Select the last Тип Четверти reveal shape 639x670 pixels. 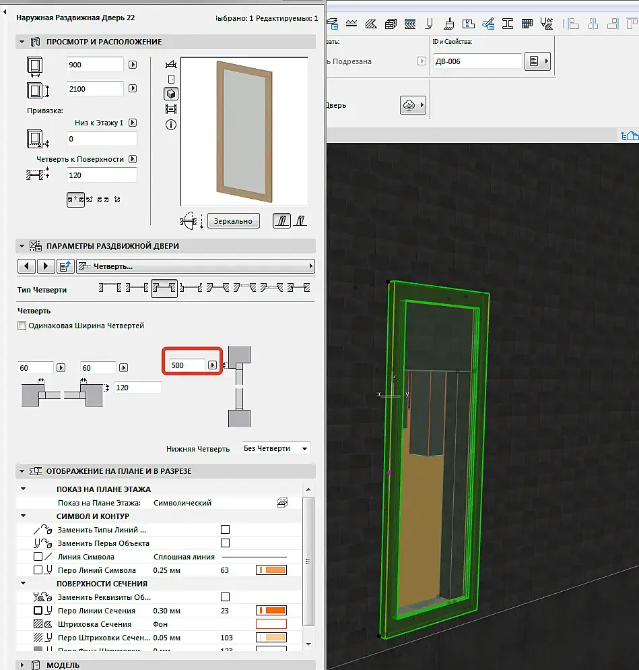(x=298, y=288)
